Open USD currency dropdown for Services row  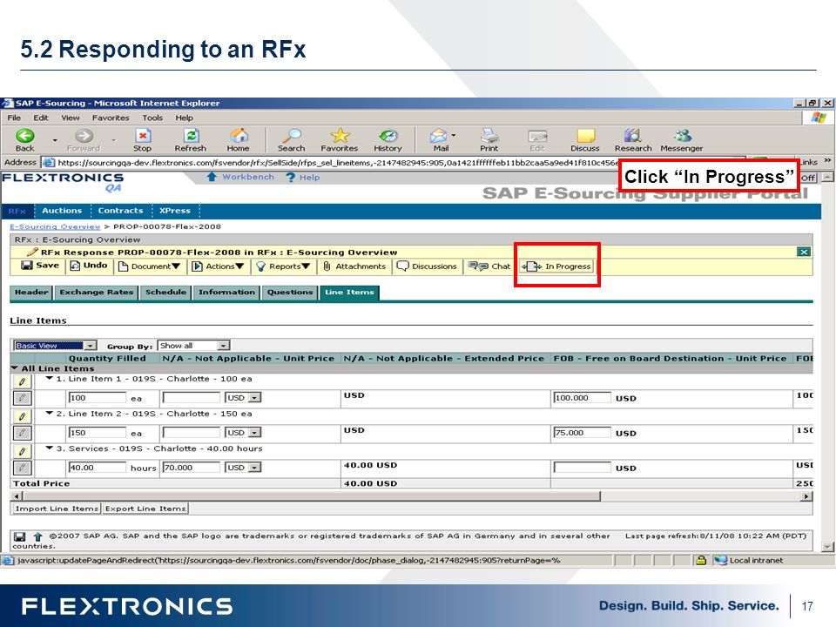(243, 468)
